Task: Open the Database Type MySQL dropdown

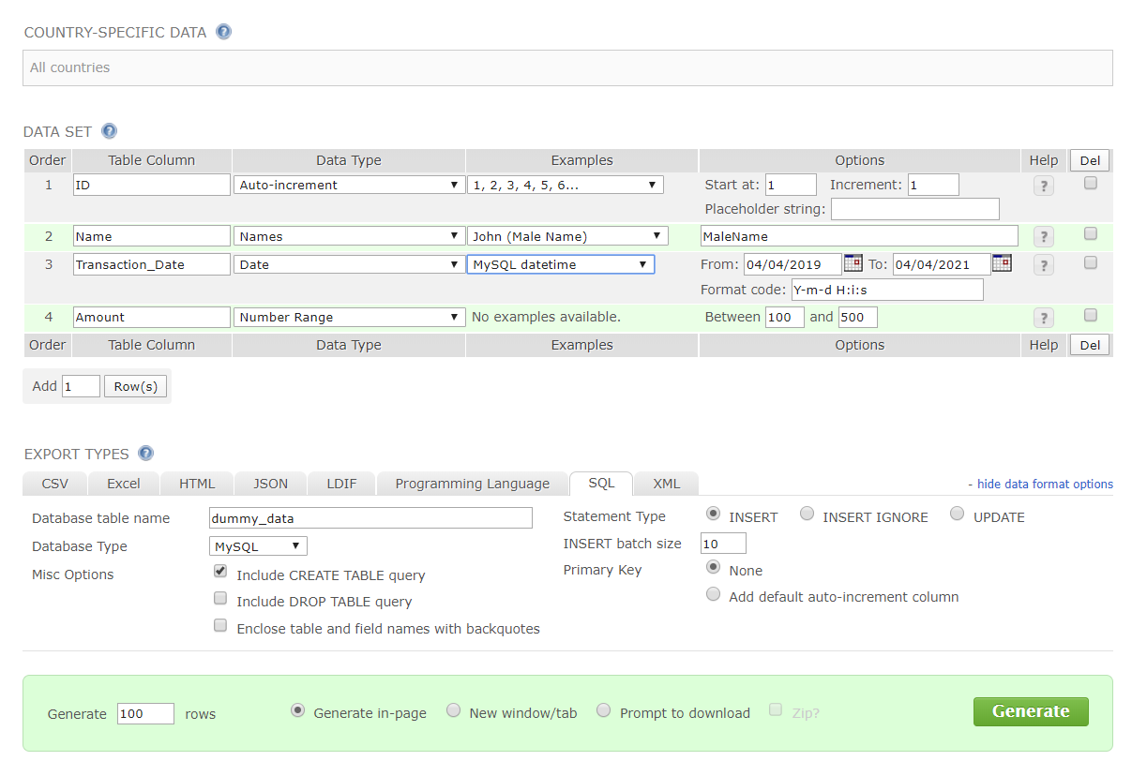Action: click(258, 546)
